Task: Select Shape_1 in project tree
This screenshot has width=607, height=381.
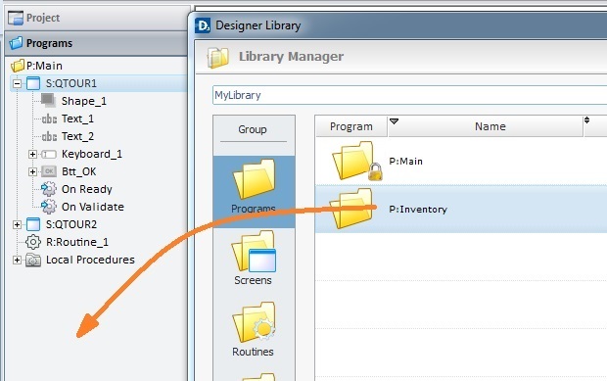Action: click(x=83, y=101)
